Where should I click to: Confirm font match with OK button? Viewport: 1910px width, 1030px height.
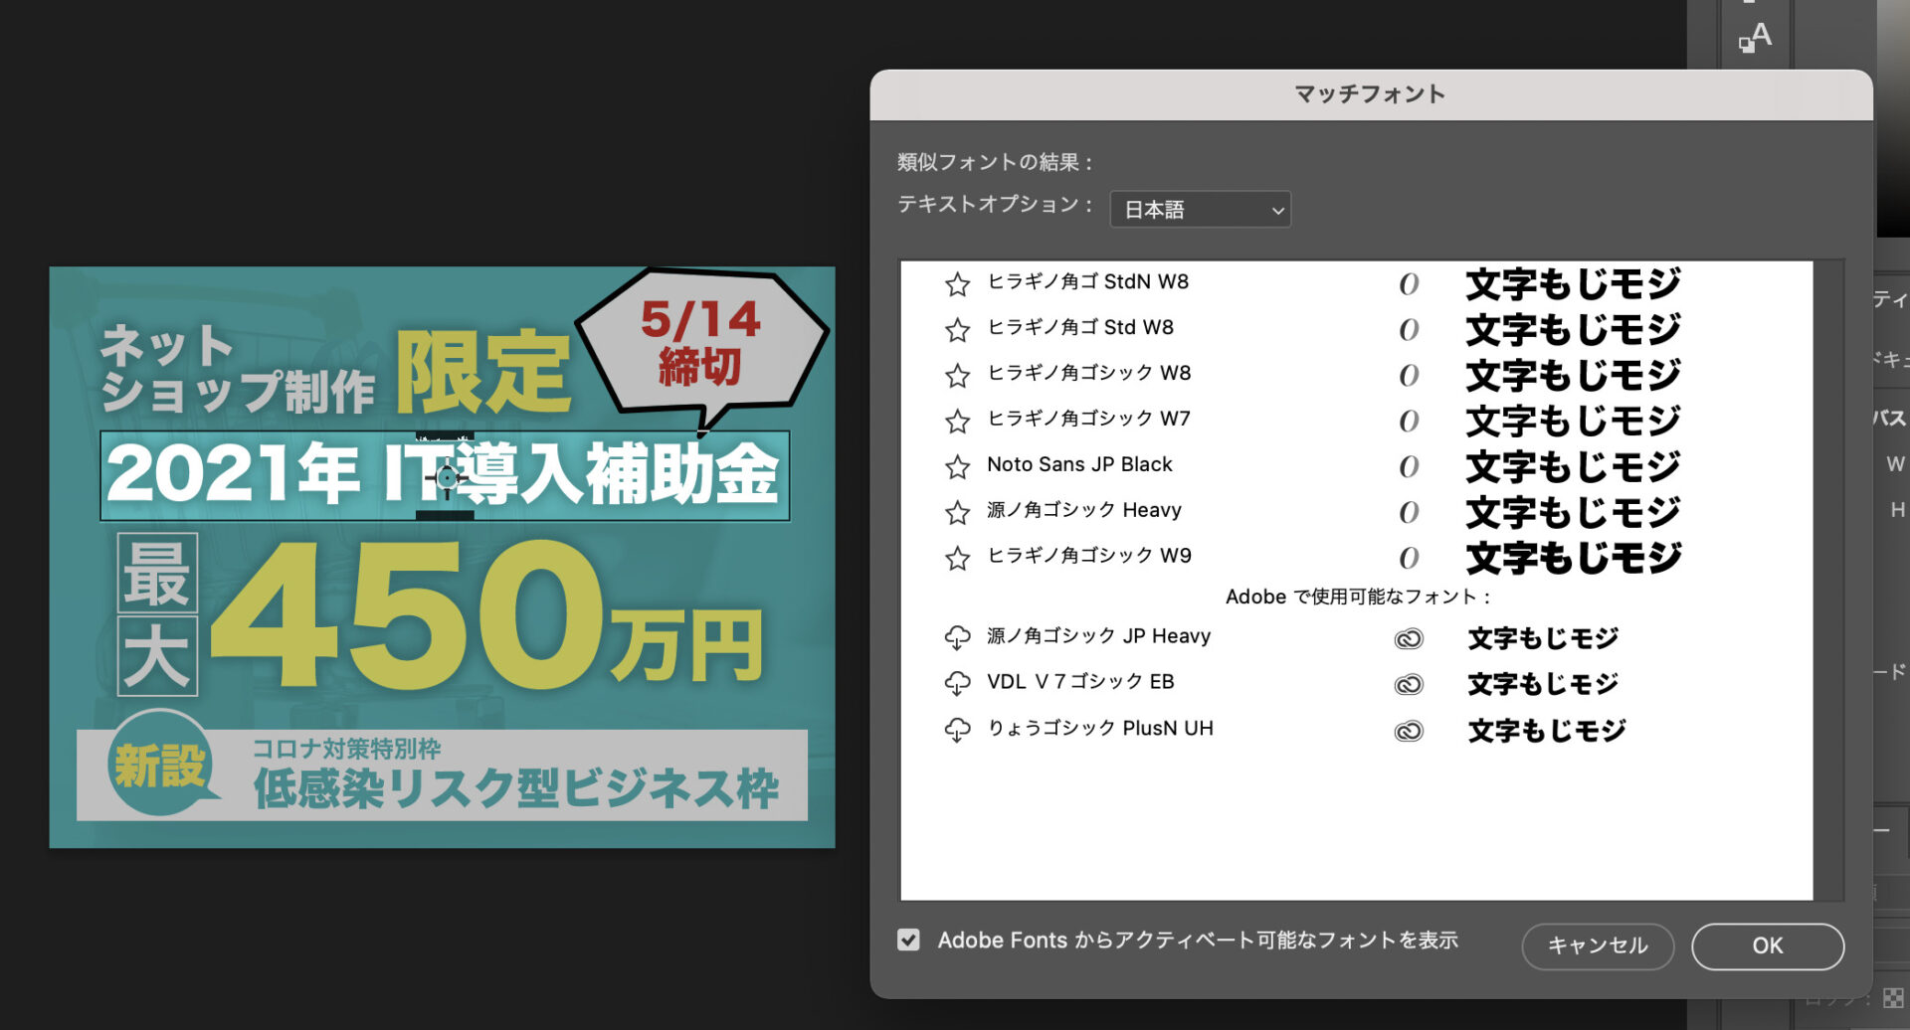(x=1768, y=945)
